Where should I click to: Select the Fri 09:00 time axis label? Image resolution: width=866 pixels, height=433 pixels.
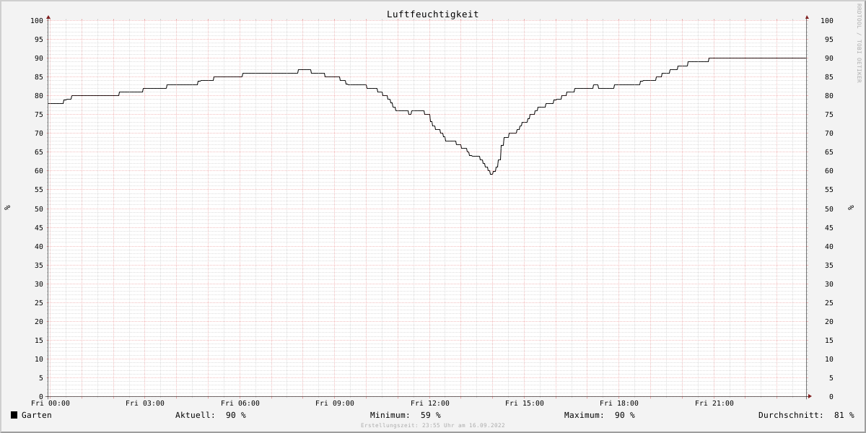(335, 403)
